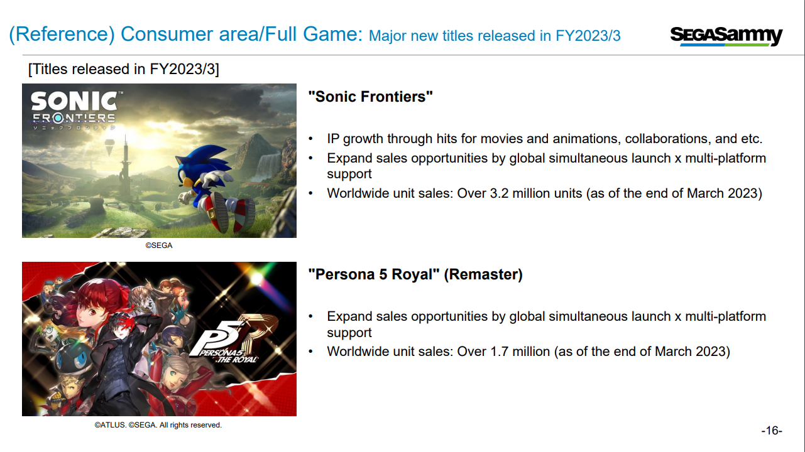Click the "Sonic Frontiers" heading
Viewport: 805px width, 452px height.
tap(371, 97)
